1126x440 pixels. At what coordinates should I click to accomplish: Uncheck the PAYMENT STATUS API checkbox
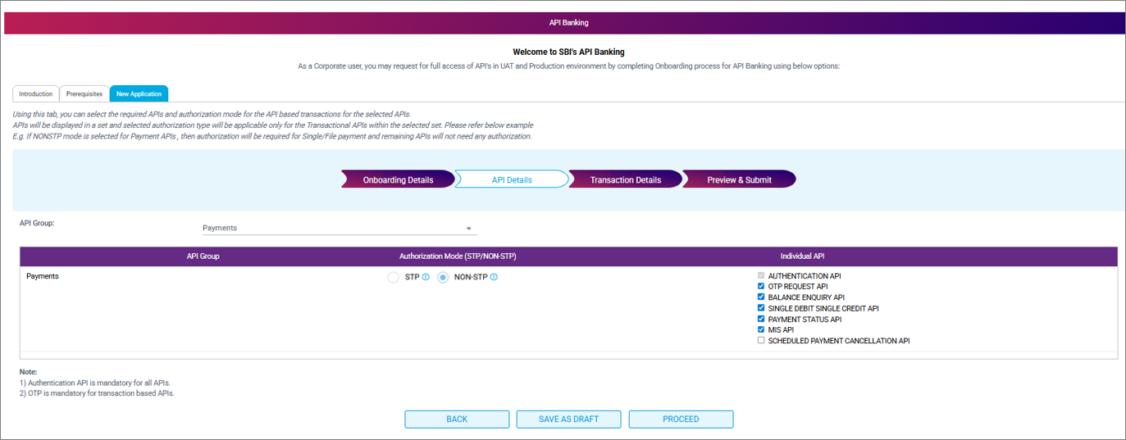click(761, 319)
